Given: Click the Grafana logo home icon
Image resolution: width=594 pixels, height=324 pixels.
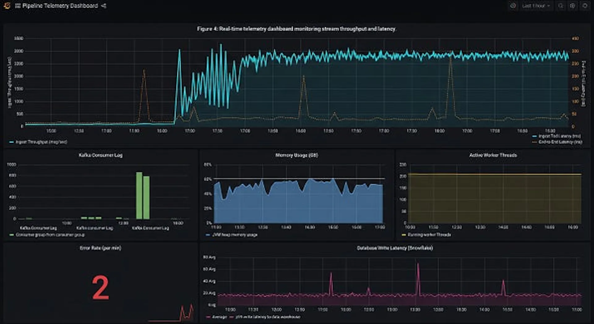Looking at the screenshot, I should click(x=7, y=6).
